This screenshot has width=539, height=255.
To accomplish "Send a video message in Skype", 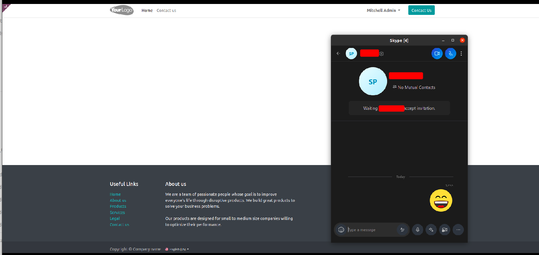I will pyautogui.click(x=445, y=230).
